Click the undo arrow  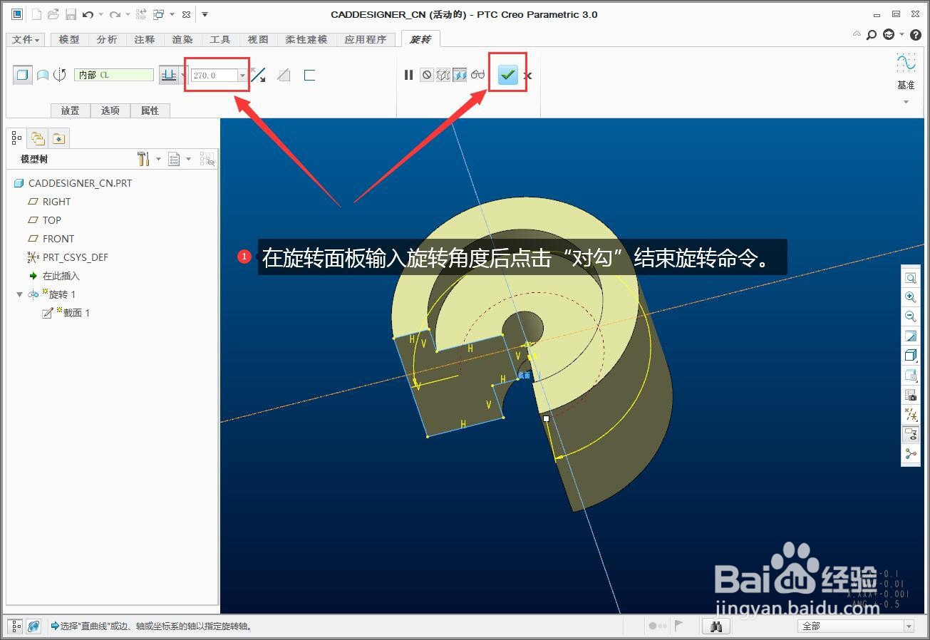click(x=88, y=14)
